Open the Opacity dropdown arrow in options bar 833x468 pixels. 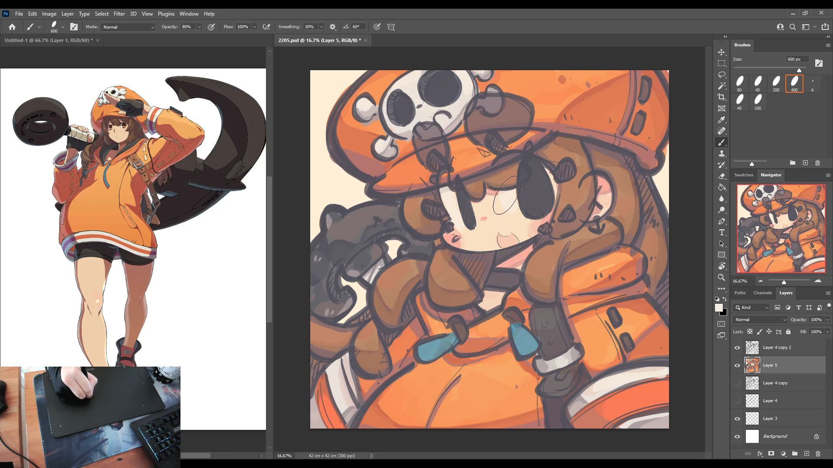[x=199, y=27]
